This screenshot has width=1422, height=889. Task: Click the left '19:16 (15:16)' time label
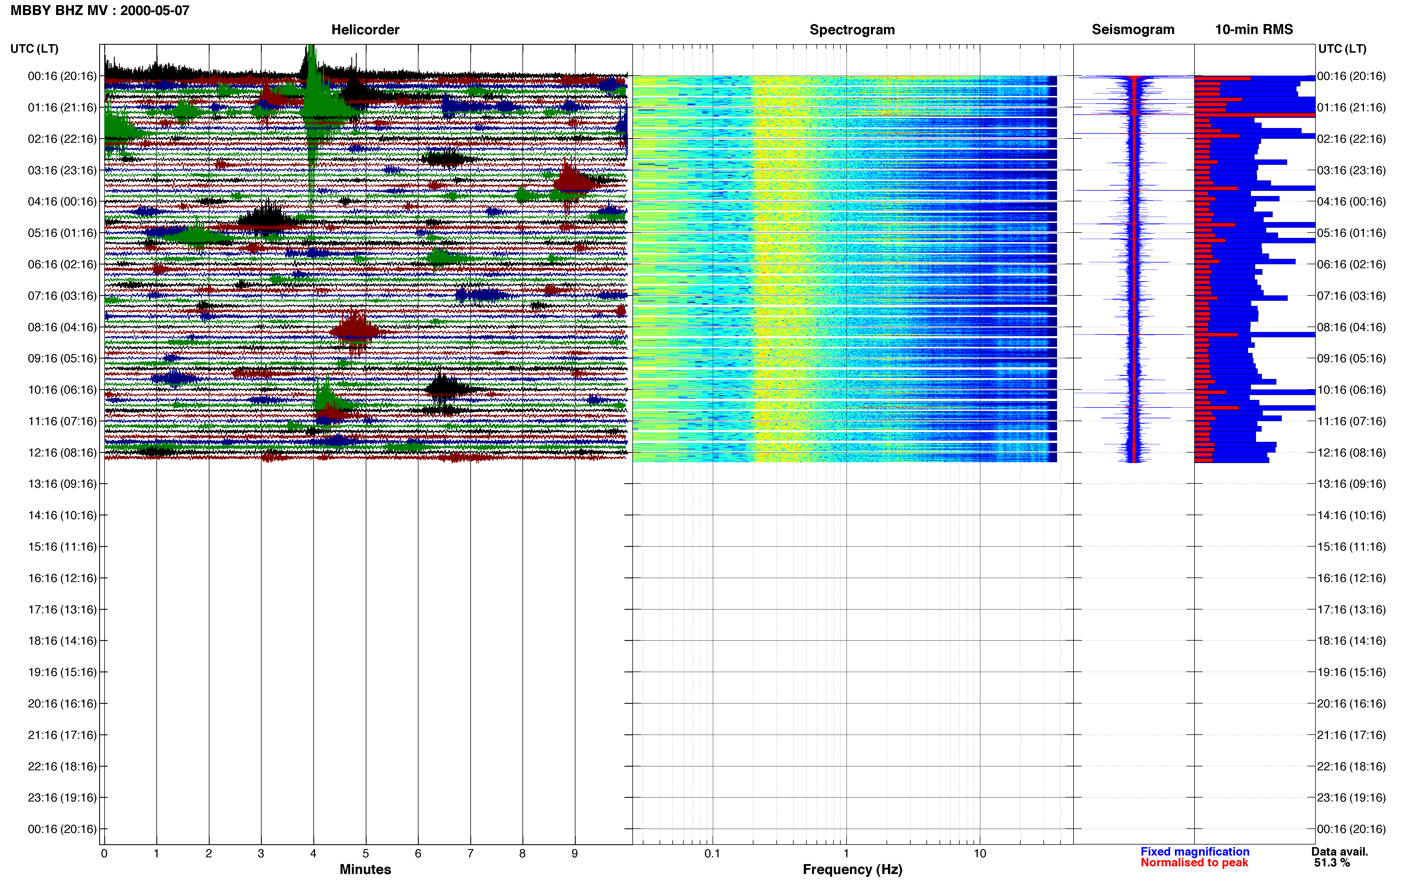(x=62, y=672)
